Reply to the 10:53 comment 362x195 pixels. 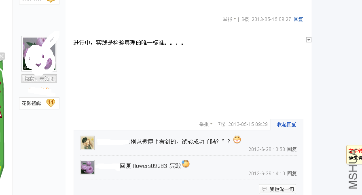click(x=292, y=149)
